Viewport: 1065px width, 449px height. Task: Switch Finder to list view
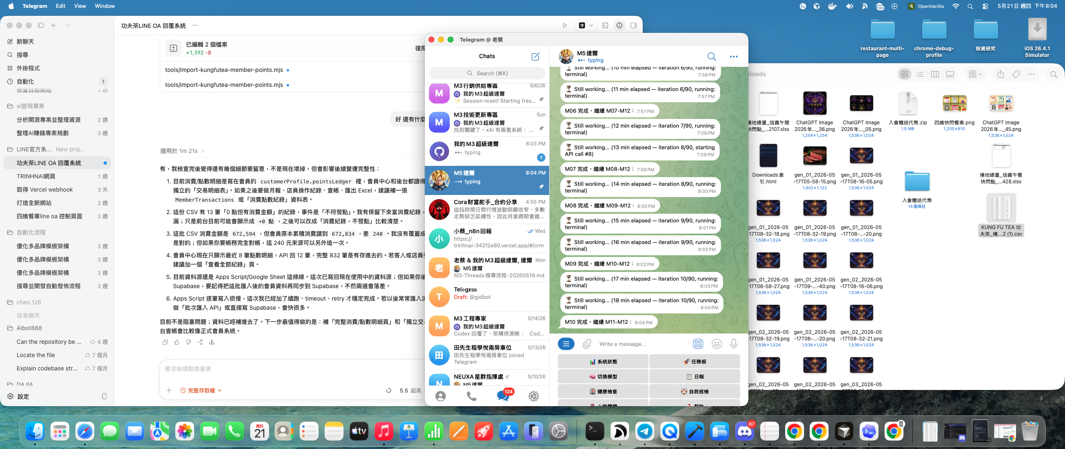(x=920, y=74)
